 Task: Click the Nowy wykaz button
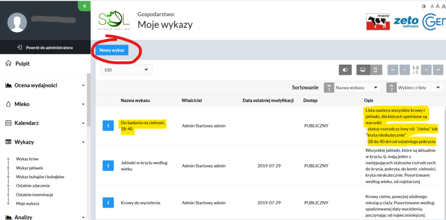pos(112,50)
